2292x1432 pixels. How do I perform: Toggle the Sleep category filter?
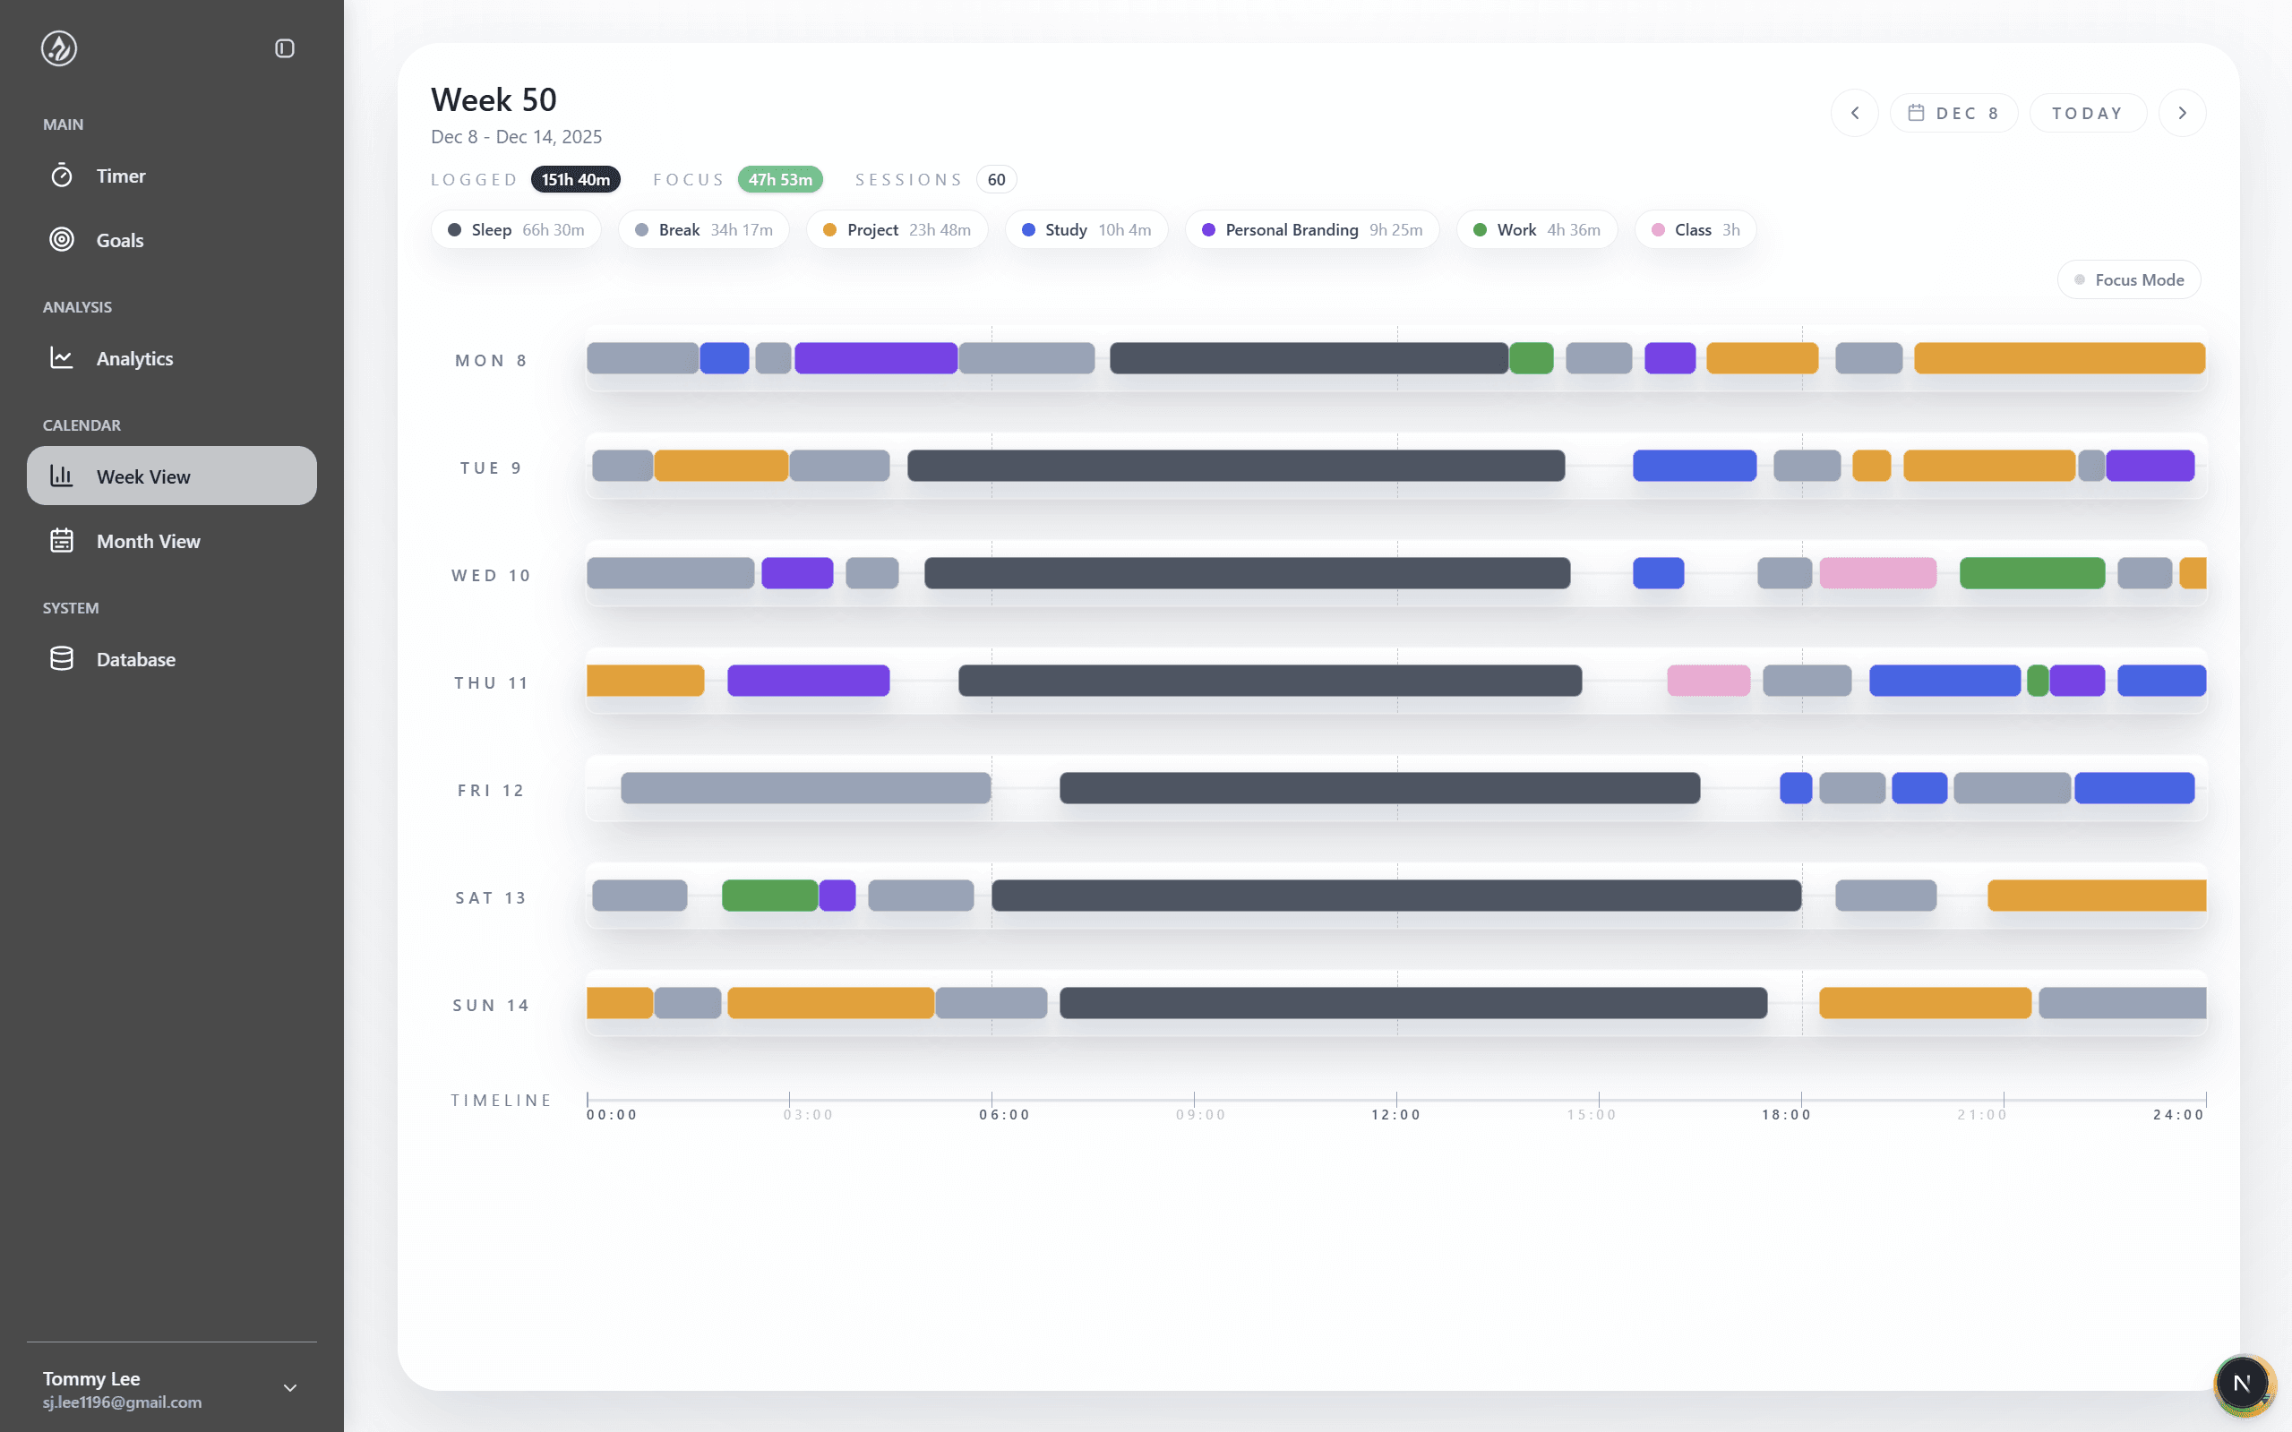coord(515,229)
